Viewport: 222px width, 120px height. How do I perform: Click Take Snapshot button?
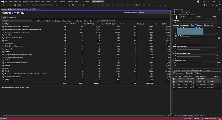[179, 73]
